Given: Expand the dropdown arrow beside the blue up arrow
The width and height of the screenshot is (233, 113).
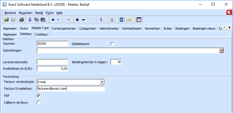Looking at the screenshot, I should [x=58, y=20].
